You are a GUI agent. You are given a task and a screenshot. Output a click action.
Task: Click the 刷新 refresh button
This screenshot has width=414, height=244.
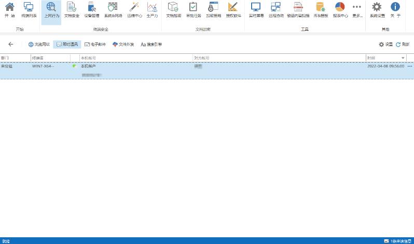point(403,45)
